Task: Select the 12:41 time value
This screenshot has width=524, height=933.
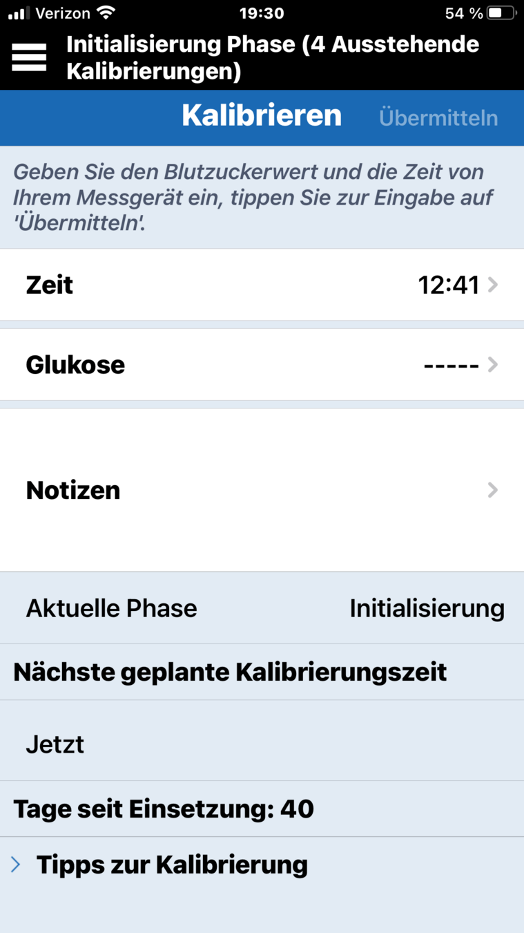Action: 448,285
